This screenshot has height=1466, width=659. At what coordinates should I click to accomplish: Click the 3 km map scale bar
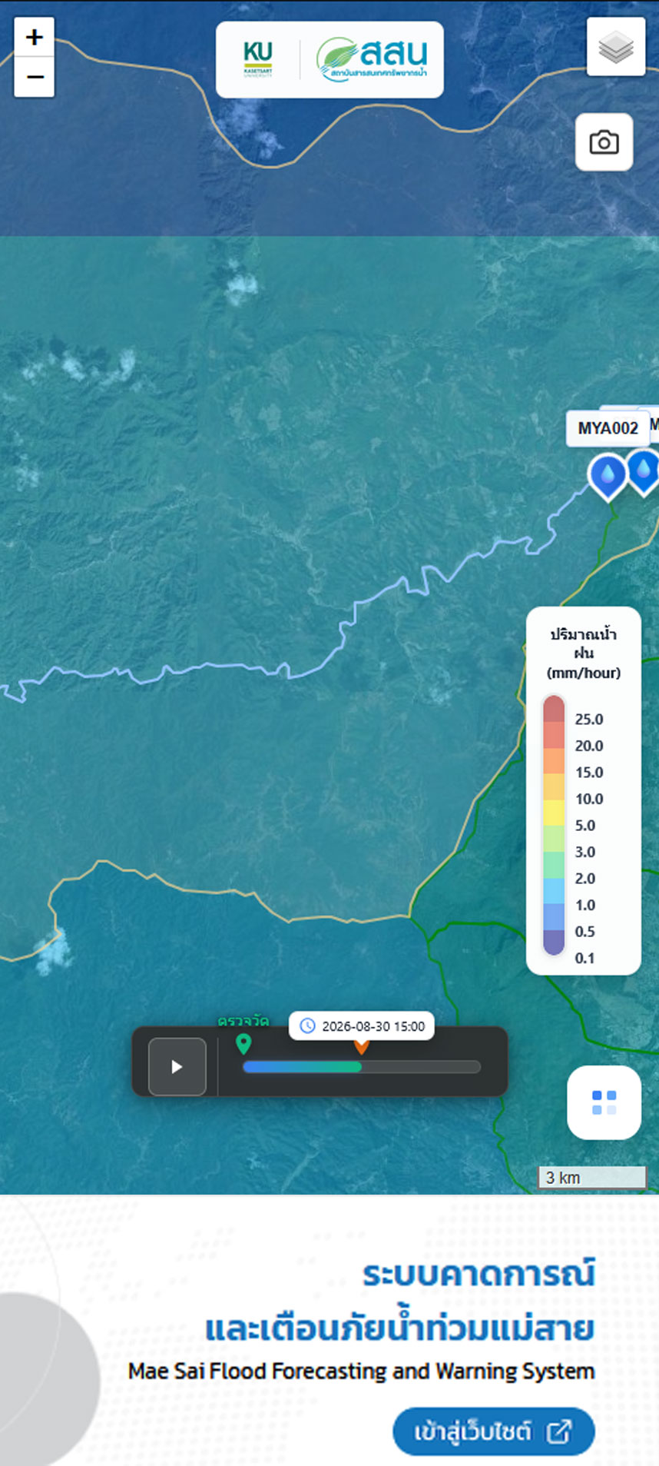[x=592, y=1178]
